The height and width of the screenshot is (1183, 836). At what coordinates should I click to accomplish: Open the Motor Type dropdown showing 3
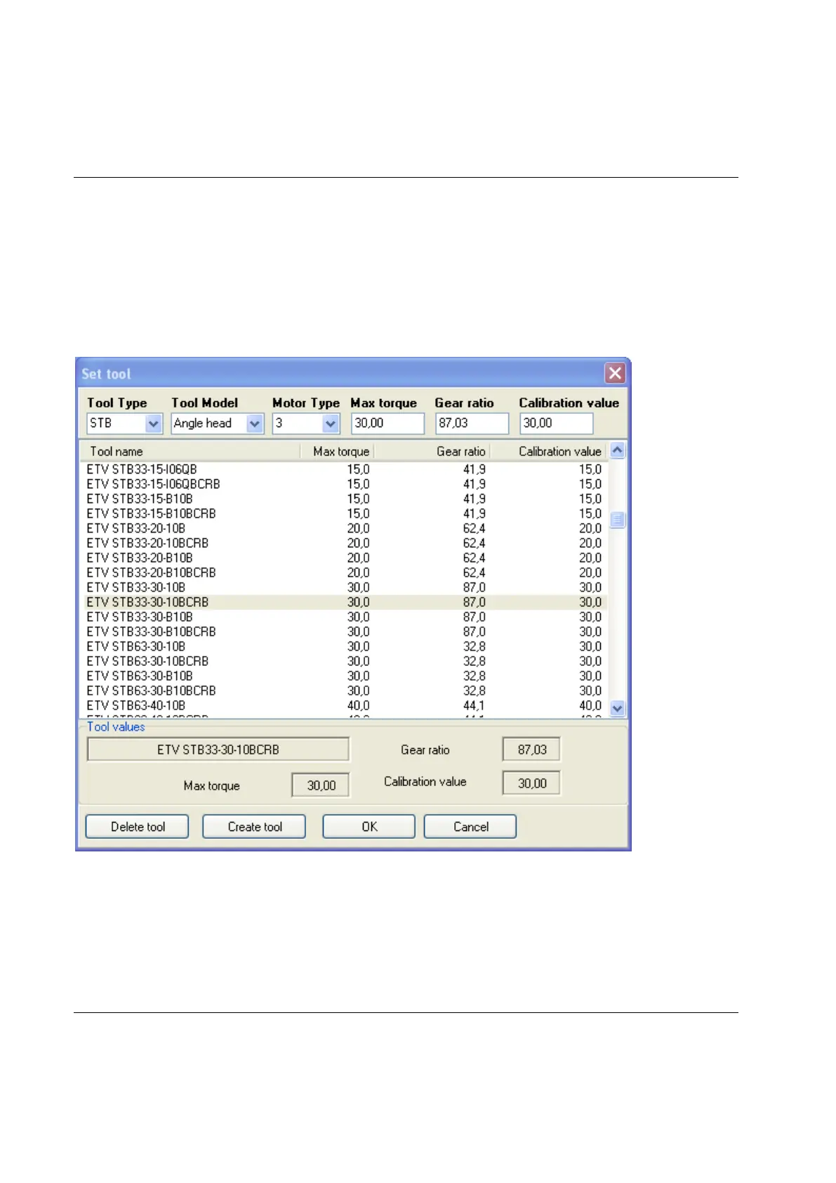(305, 424)
